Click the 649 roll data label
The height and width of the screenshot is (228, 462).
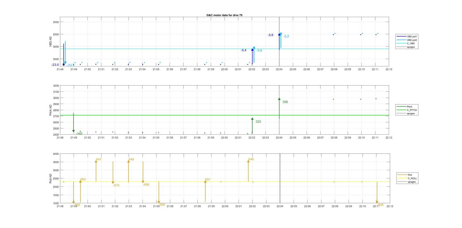click(x=131, y=160)
